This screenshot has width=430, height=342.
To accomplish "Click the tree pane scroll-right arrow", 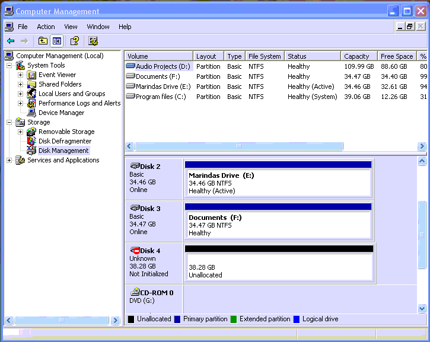I will (x=116, y=320).
